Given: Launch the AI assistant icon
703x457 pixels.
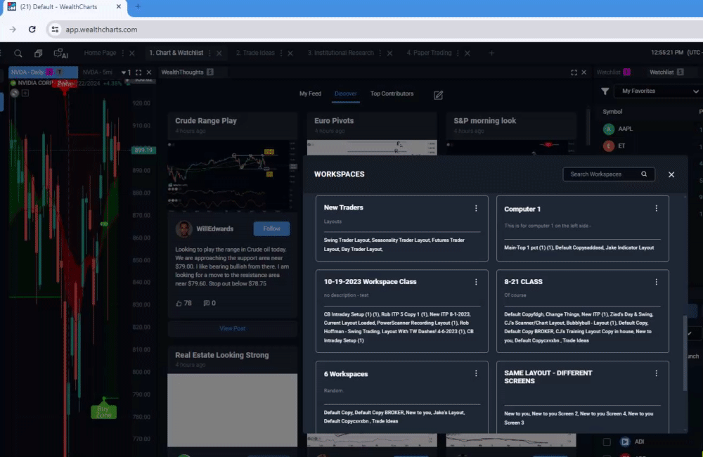Looking at the screenshot, I should click(x=60, y=53).
